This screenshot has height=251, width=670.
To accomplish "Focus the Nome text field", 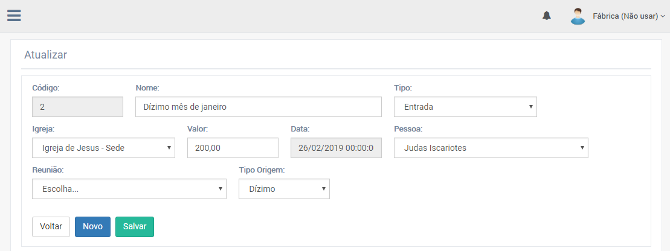I will [x=258, y=107].
